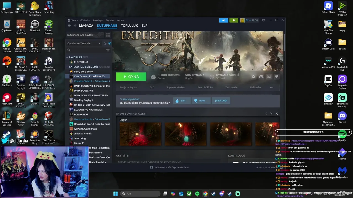Go back with the Steam navigation arrow
Image resolution: width=353 pixels, height=198 pixels.
tap(69, 26)
